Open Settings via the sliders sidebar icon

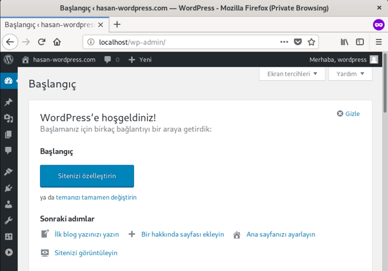click(9, 237)
